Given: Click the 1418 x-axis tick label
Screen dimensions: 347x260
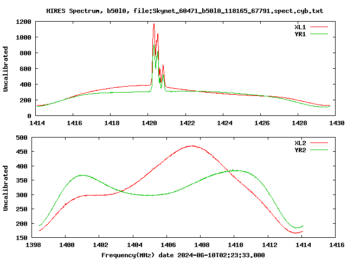Looking at the screenshot, I should (112, 123).
